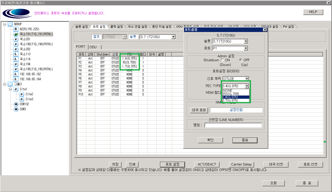Close the 포트설정 dialog window
Viewport: 332px width, 192px height.
click(265, 30)
